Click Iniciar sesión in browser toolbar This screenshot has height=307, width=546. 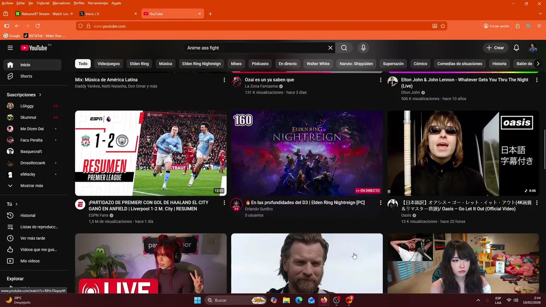(497, 26)
